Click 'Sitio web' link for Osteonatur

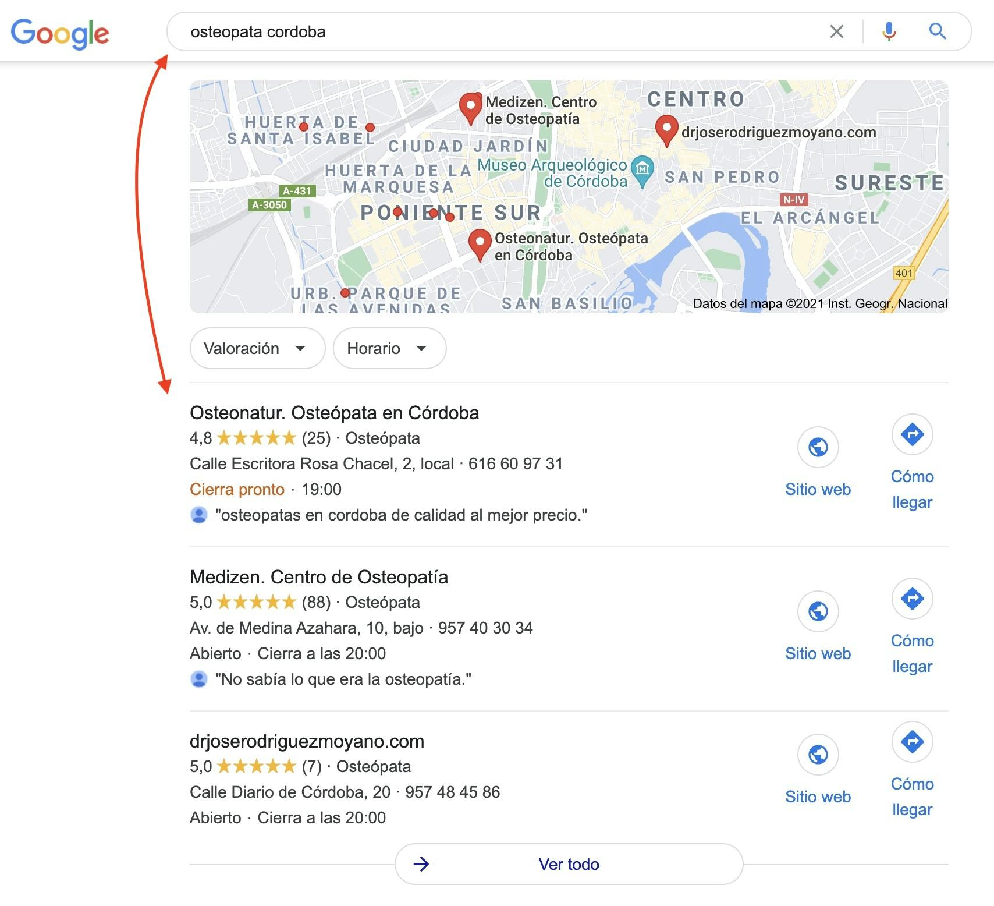[818, 489]
